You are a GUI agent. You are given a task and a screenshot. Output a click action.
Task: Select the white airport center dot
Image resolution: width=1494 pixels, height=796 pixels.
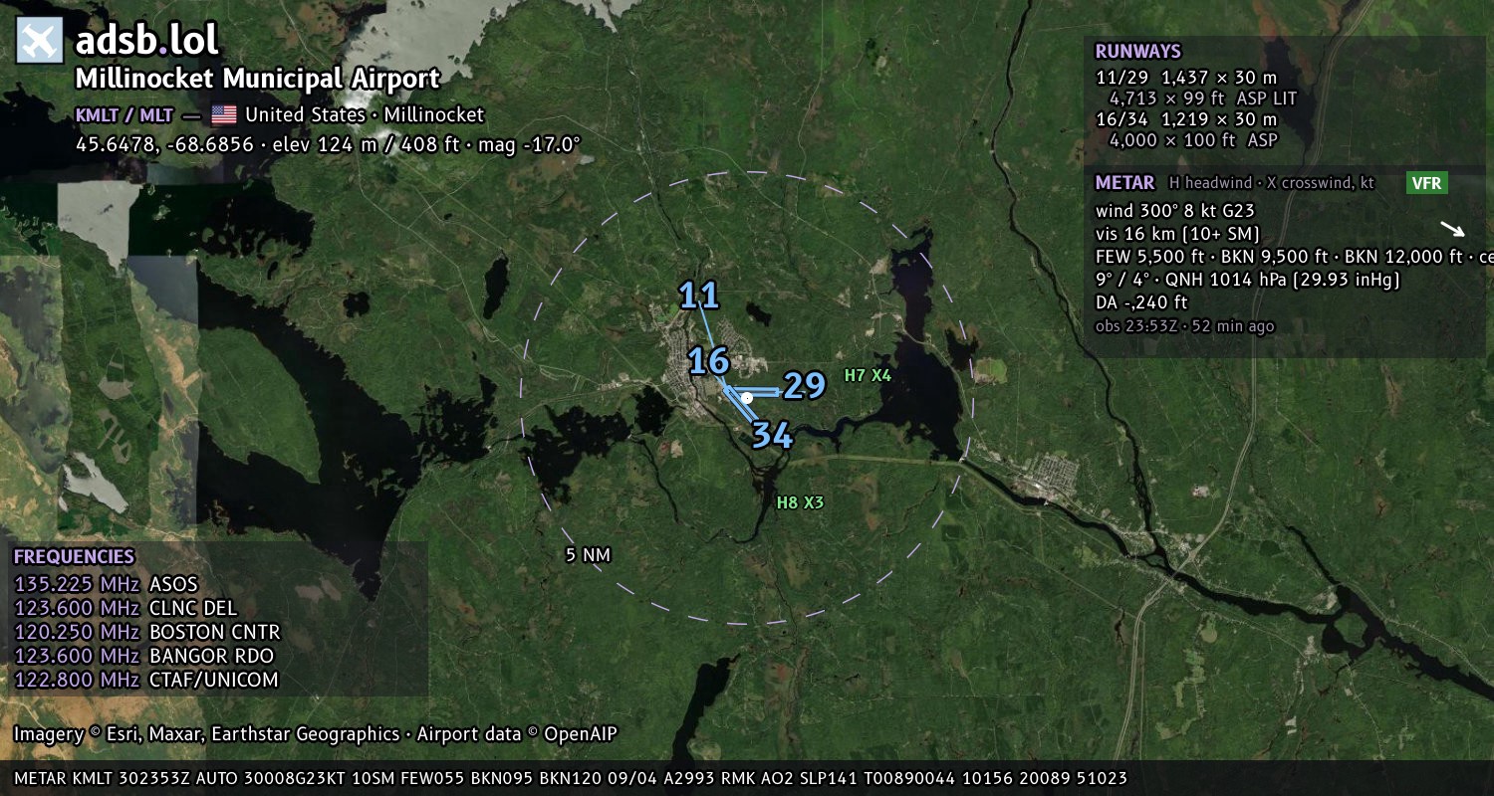coord(747,397)
